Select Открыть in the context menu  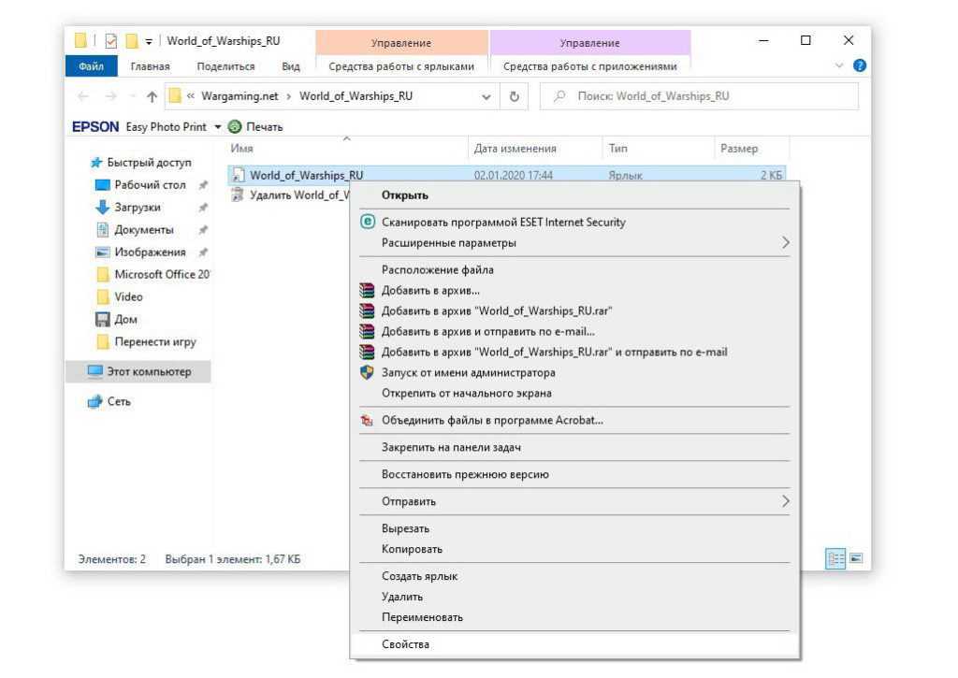[574, 195]
